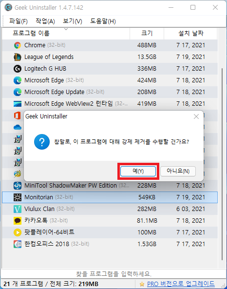Viewport: 227px width, 289px height.
Task: Click the Monitorian icon
Action: click(18, 197)
